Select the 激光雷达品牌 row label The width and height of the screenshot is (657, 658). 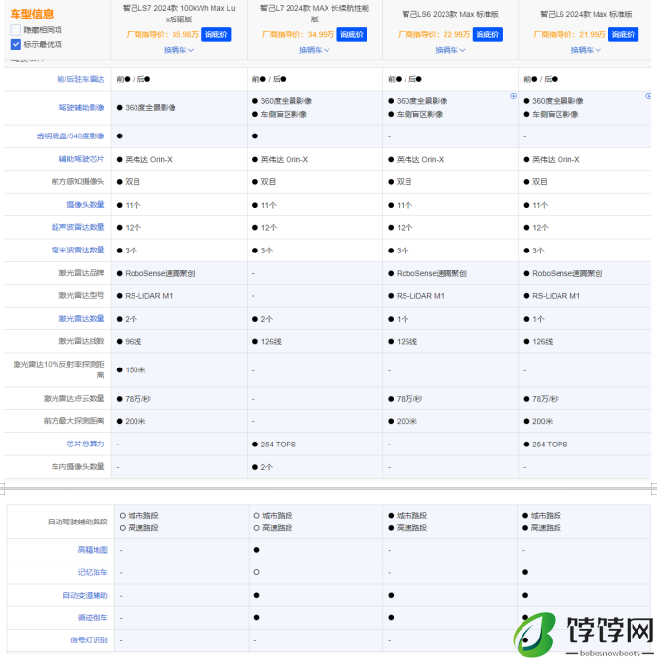click(x=82, y=272)
